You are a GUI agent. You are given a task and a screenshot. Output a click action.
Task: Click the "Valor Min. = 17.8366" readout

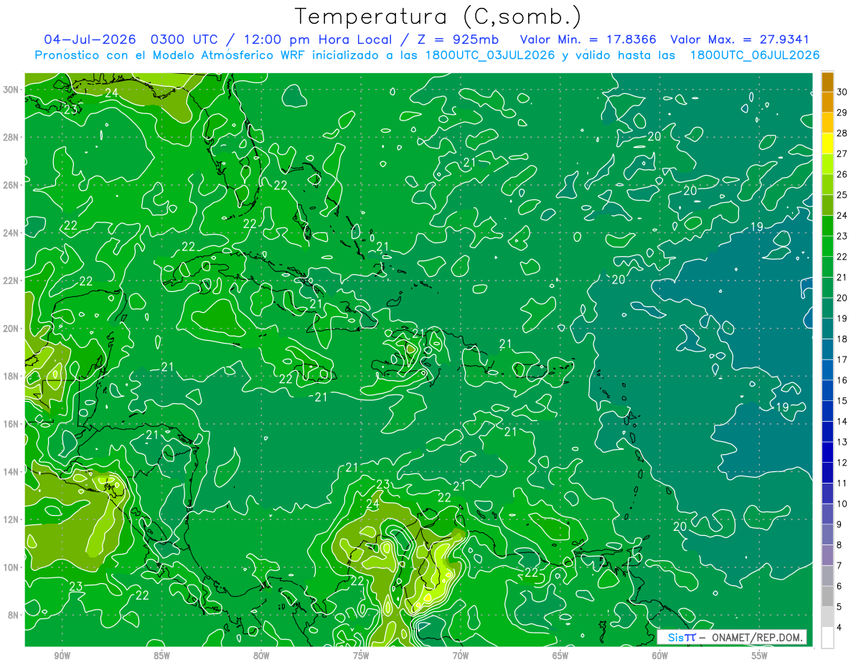[589, 40]
